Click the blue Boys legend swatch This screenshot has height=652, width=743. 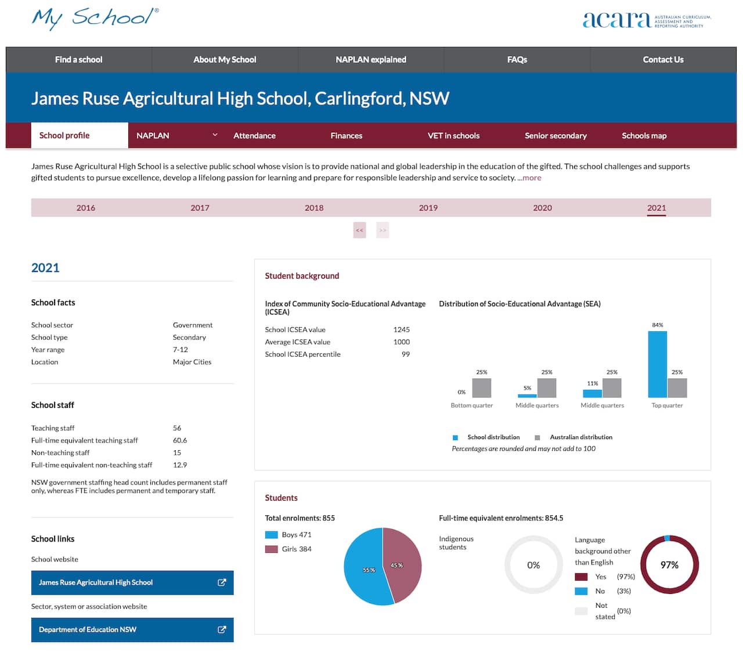[x=270, y=534]
